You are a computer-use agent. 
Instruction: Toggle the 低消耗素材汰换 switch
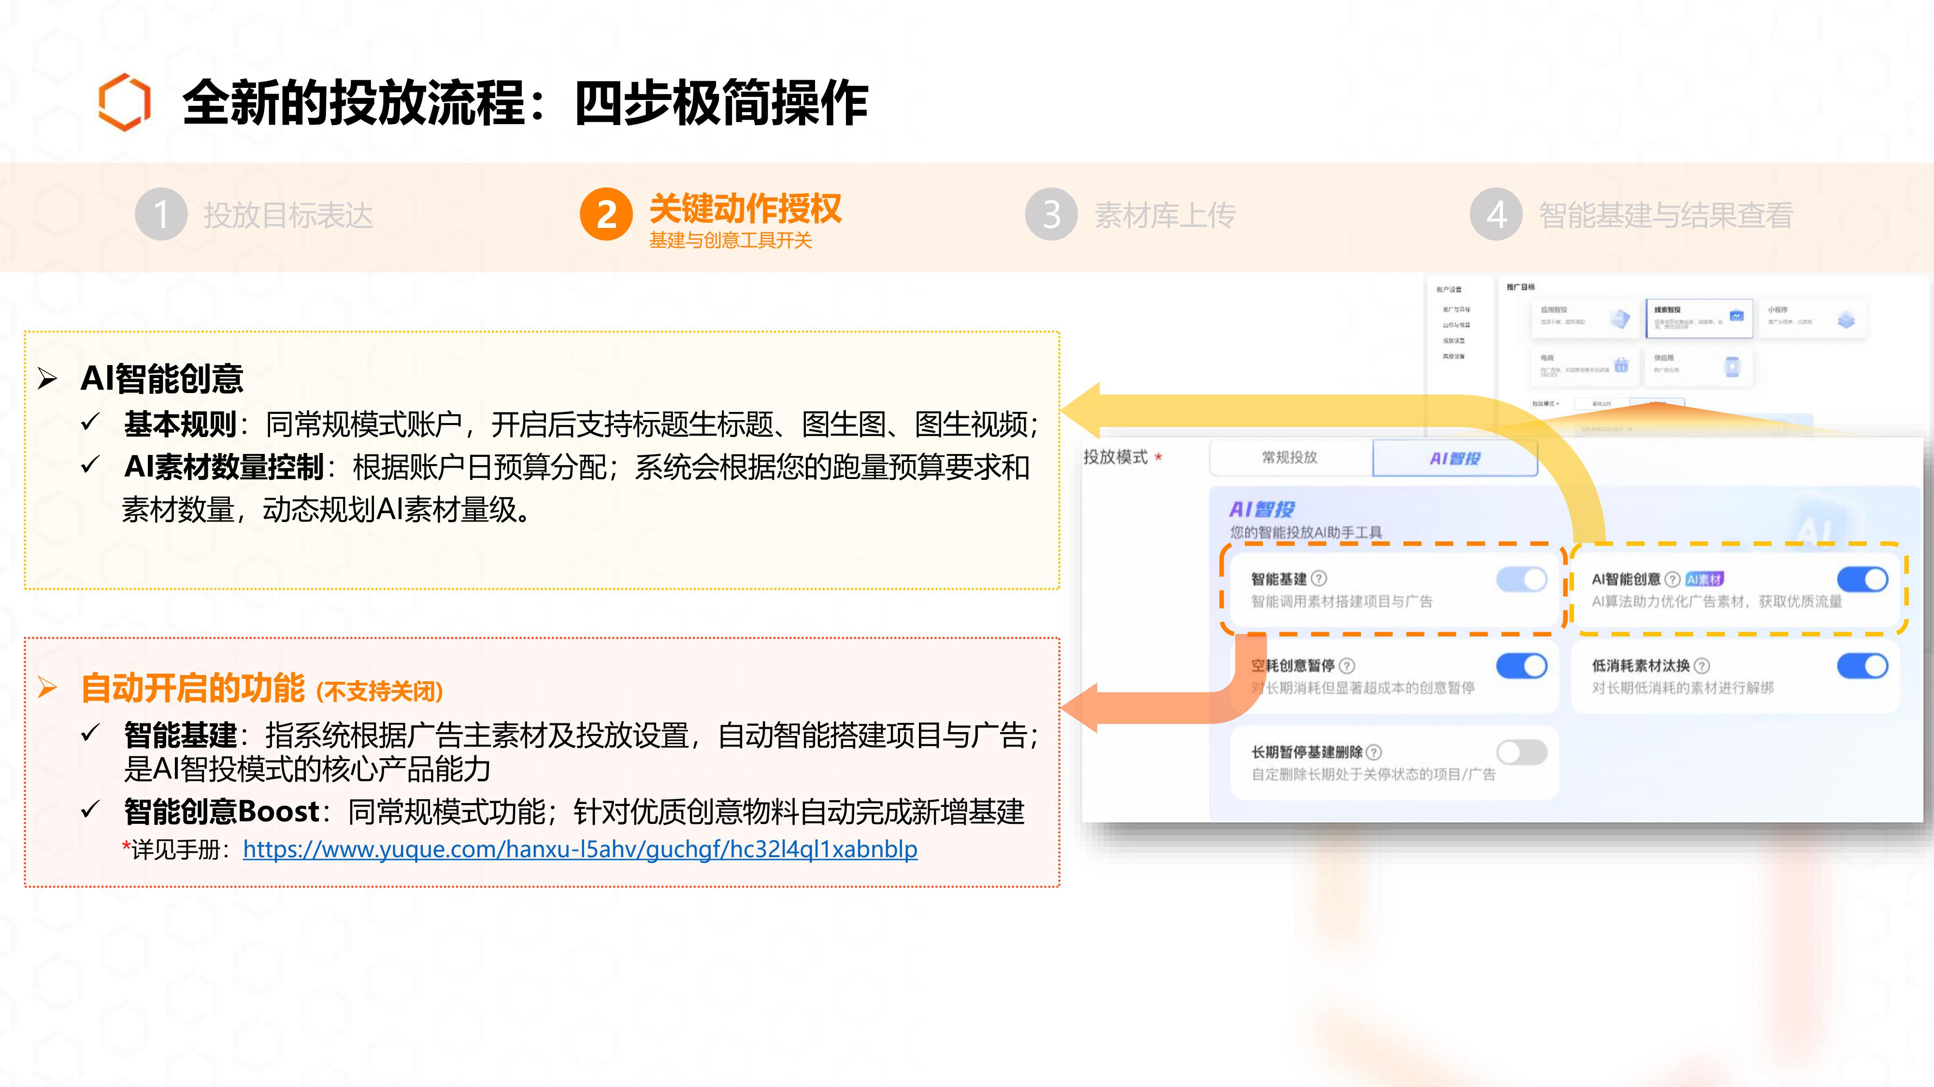[x=1862, y=665]
